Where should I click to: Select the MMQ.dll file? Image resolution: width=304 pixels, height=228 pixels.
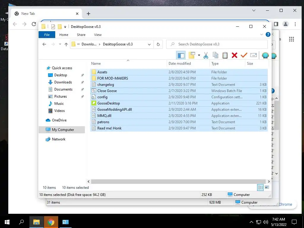click(179, 115)
